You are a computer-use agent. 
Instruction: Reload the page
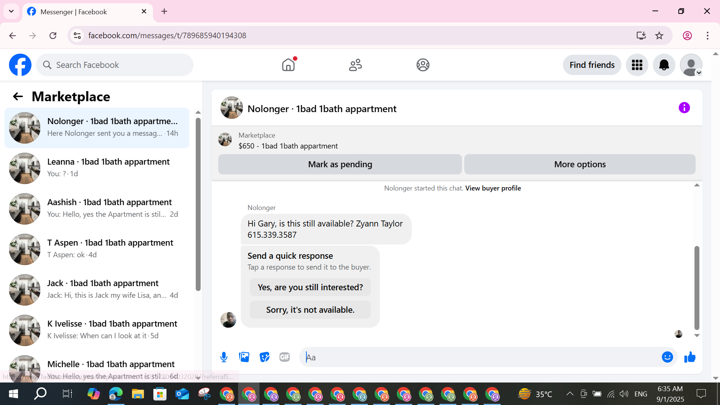pos(53,36)
